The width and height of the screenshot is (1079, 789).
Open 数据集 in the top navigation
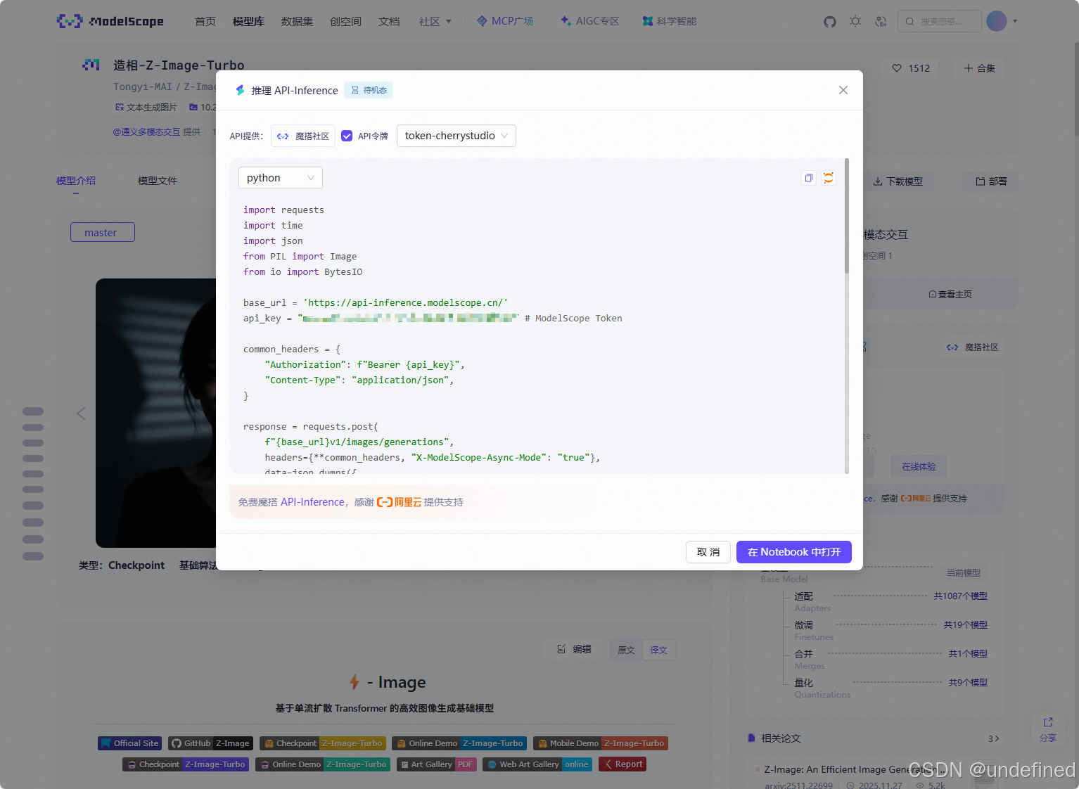coord(297,22)
